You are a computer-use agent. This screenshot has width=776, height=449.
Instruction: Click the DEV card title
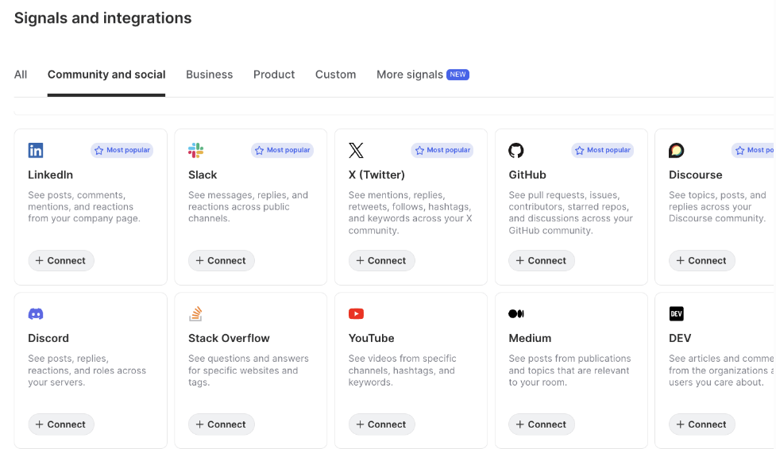coord(680,338)
